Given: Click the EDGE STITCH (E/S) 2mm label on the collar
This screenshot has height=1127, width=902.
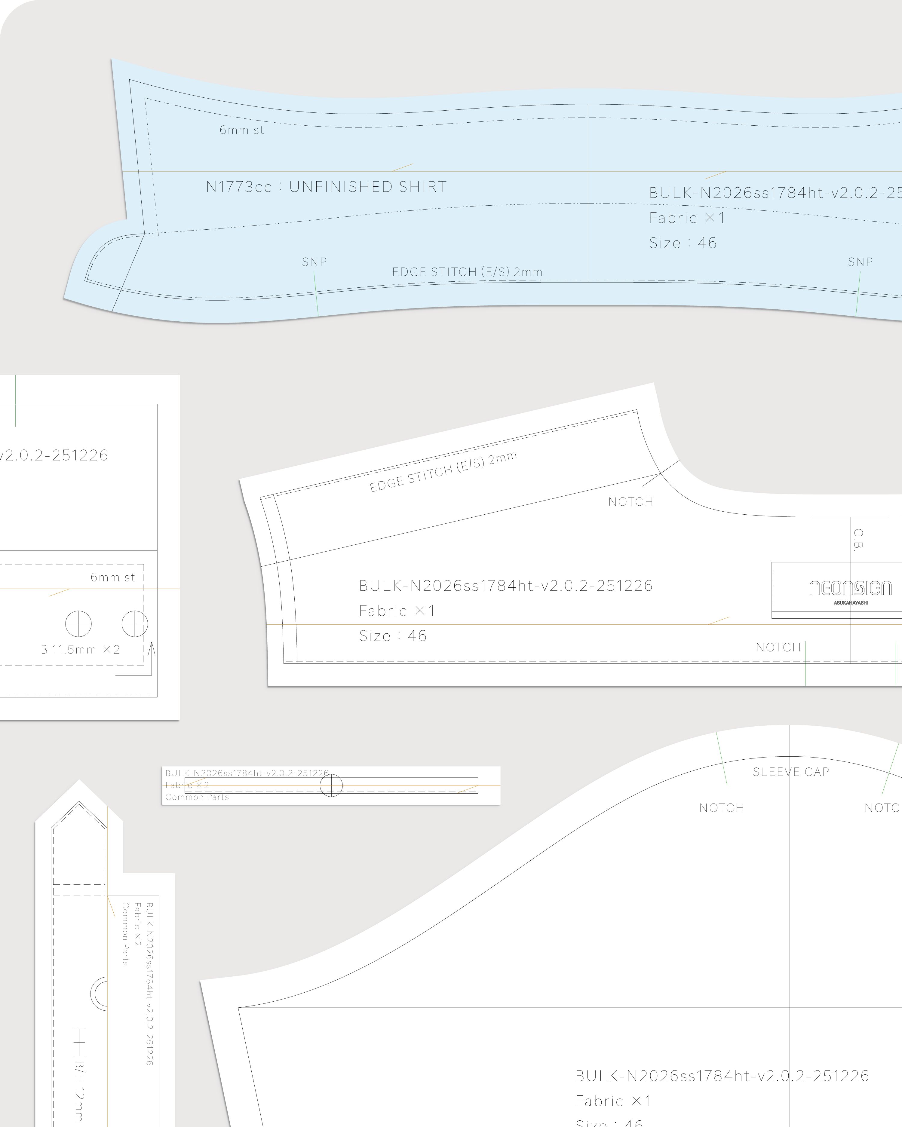Looking at the screenshot, I should pos(467,272).
